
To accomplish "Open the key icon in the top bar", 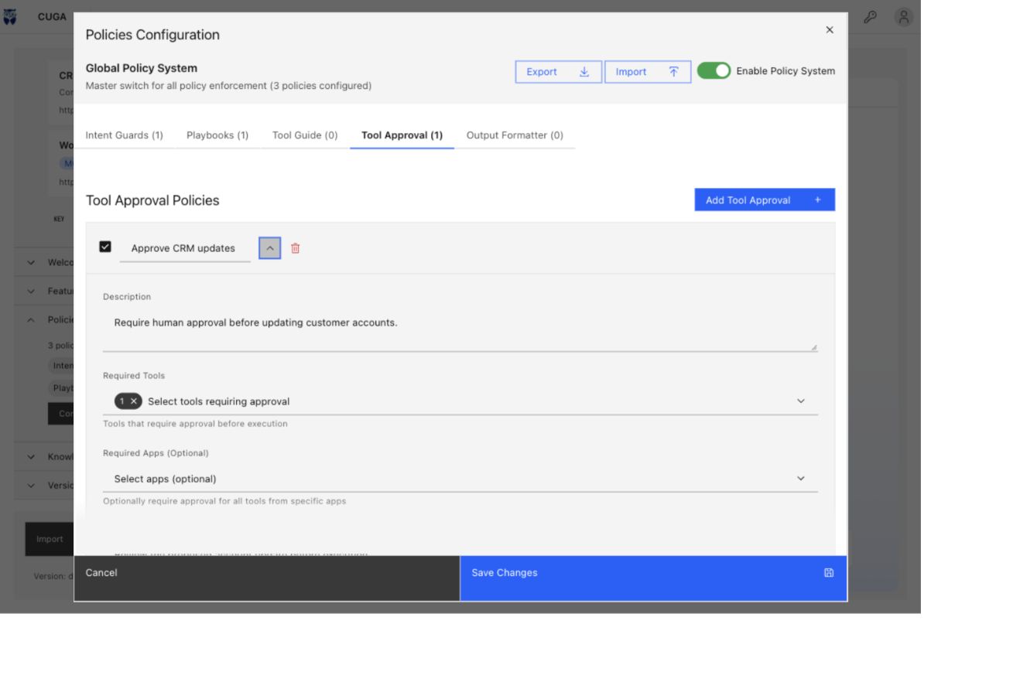I will (871, 17).
